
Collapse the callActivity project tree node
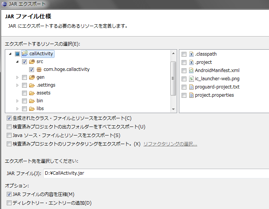(10, 54)
